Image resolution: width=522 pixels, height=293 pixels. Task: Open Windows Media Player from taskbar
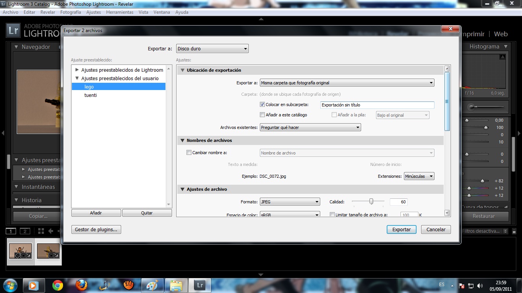(34, 285)
